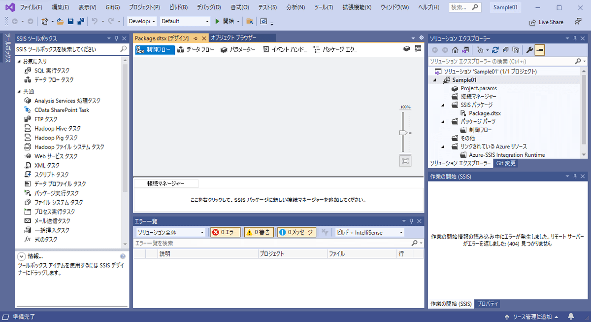
Task: Refresh the Solution Explorer
Action: [495, 50]
